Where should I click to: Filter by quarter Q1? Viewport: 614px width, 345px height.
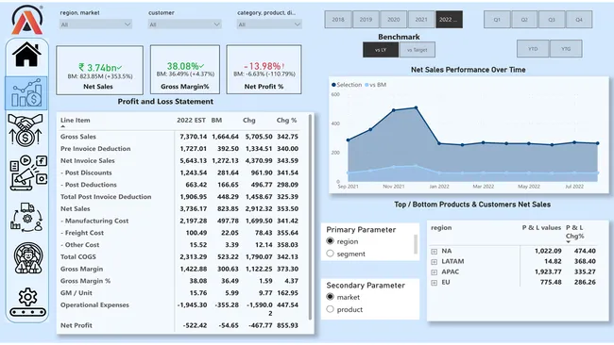pyautogui.click(x=497, y=20)
